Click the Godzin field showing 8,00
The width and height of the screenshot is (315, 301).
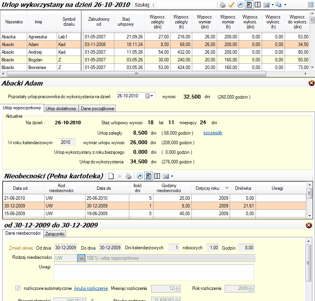click(246, 248)
